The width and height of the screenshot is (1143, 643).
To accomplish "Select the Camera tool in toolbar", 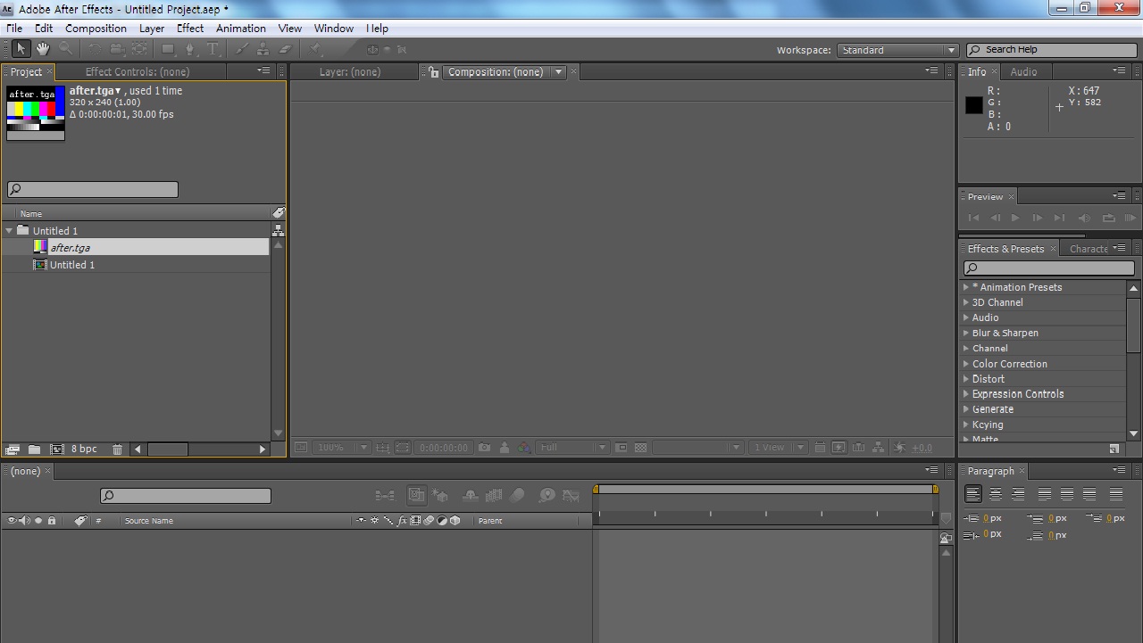I will pos(118,49).
